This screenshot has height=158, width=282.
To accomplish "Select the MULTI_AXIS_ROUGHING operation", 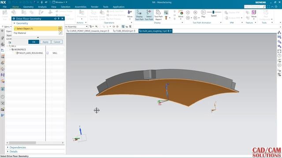I will click(31, 53).
